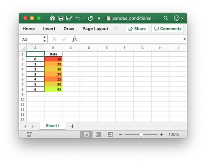This screenshot has height=163, width=206.
Task: Open the undo history dropdown arrow
Action: [x=84, y=18]
